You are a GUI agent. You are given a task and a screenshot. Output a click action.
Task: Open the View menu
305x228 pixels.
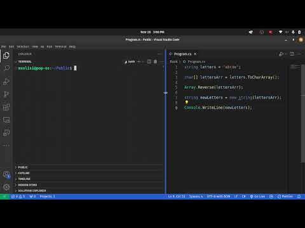click(x=35, y=47)
